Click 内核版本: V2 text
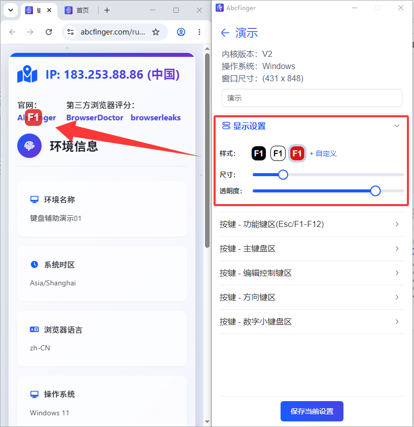The image size is (414, 427). pos(247,54)
